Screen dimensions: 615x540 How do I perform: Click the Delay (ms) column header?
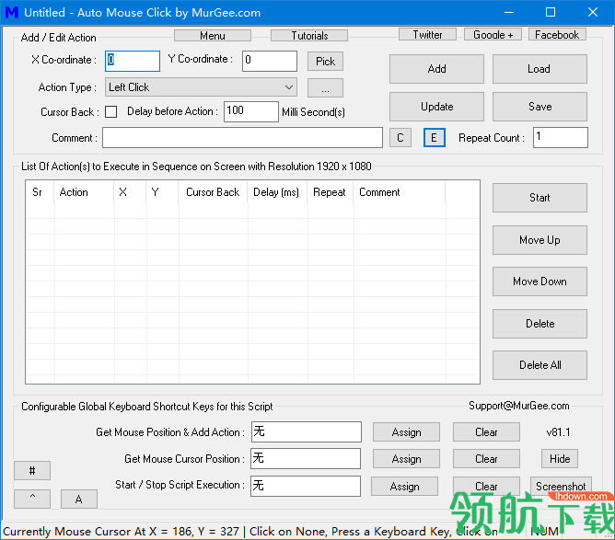pos(277,192)
